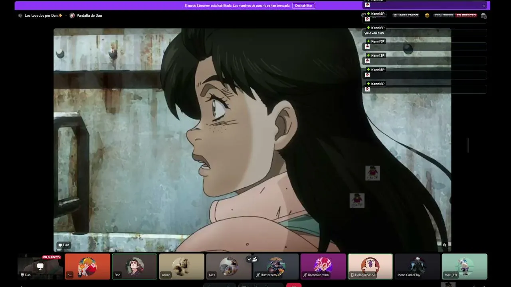Click the muted microphone icon beside RosseSupreme
Screen dimensions: 511x287
[x=305, y=275]
